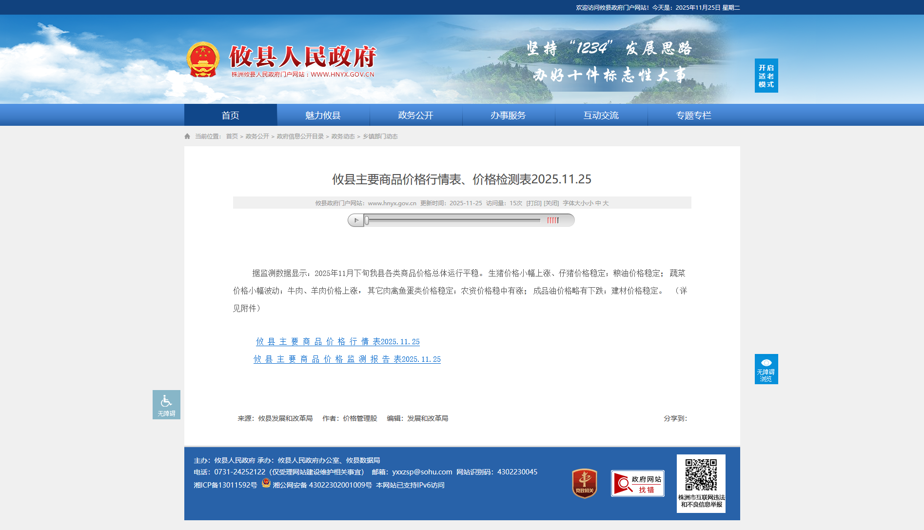Enable the 开启适老模式 elderly mode toggle
This screenshot has height=530, width=924.
point(766,76)
